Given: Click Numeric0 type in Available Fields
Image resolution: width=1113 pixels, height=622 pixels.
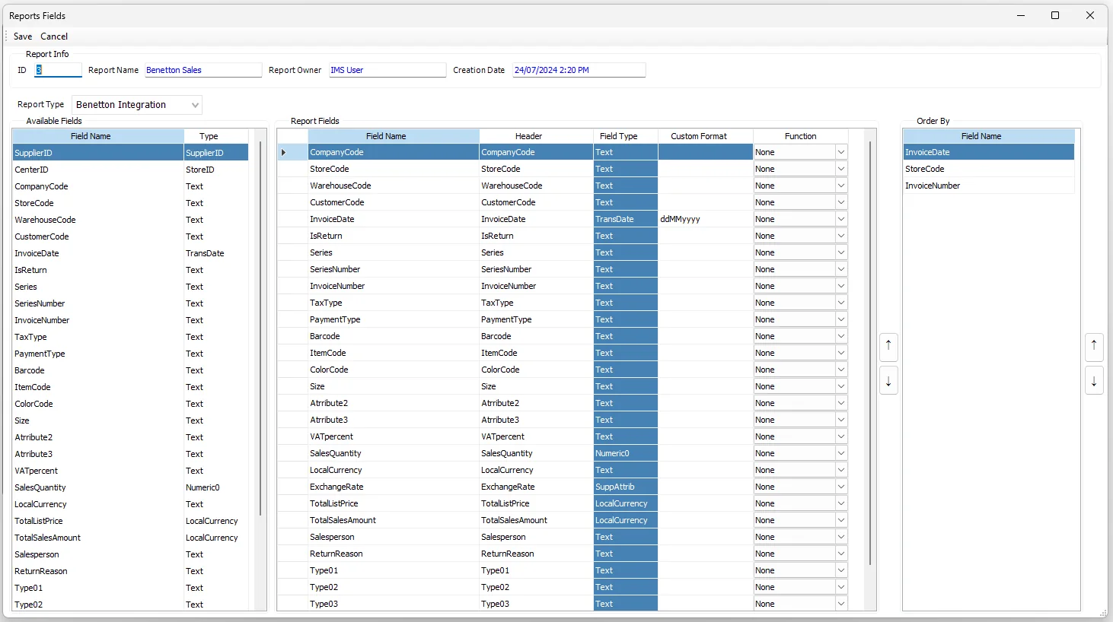Looking at the screenshot, I should [x=216, y=487].
